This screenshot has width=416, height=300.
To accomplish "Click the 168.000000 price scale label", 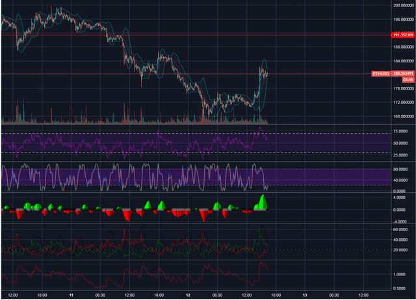I will pyautogui.click(x=403, y=116).
